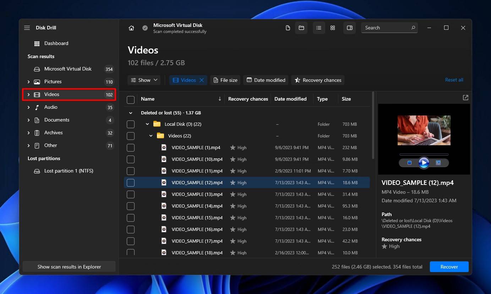Click the Dashboard grid icon
491x294 pixels.
pos(37,44)
